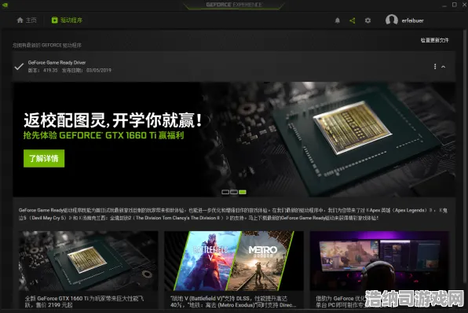468x313 pixels.
Task: Click the green GEFORCE GTX 1660 Ti subtitle
Action: pyautogui.click(x=104, y=135)
